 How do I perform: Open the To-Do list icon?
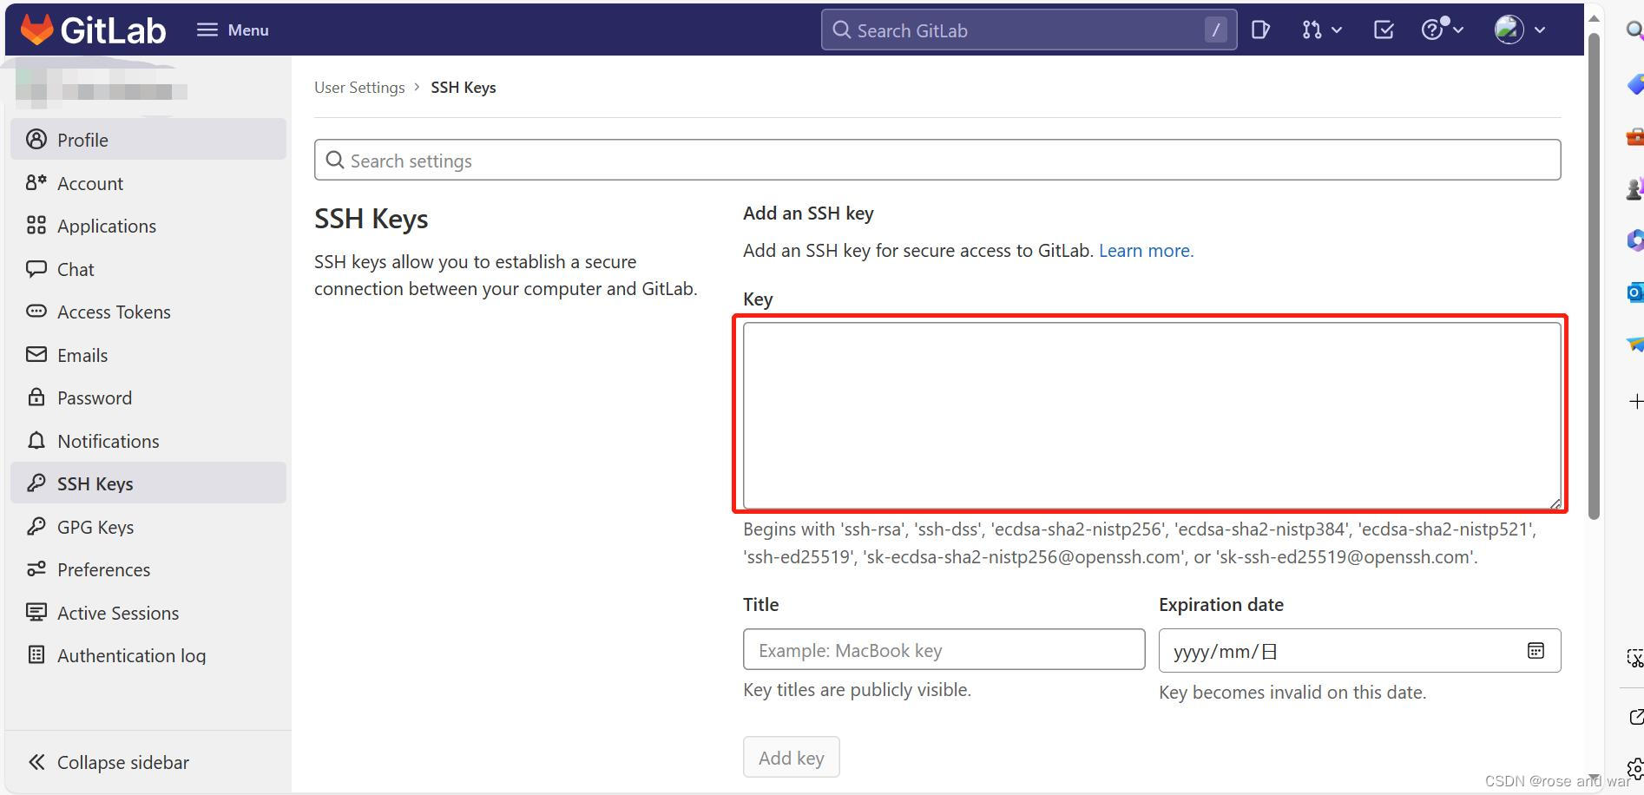pos(1384,30)
